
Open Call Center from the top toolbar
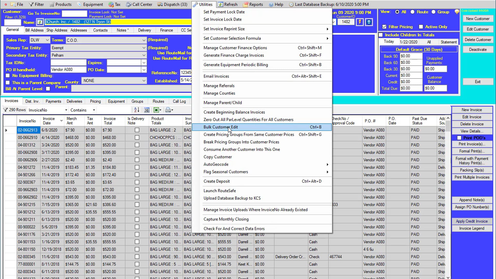[139, 4]
